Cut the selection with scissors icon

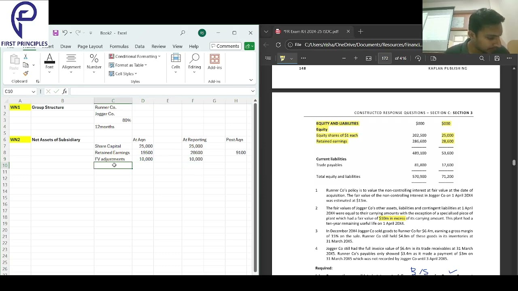click(x=25, y=57)
